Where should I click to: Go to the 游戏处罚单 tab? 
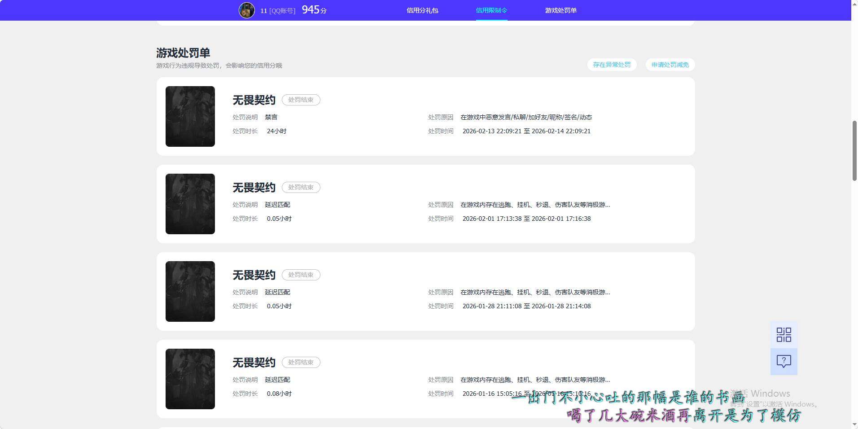(560, 10)
